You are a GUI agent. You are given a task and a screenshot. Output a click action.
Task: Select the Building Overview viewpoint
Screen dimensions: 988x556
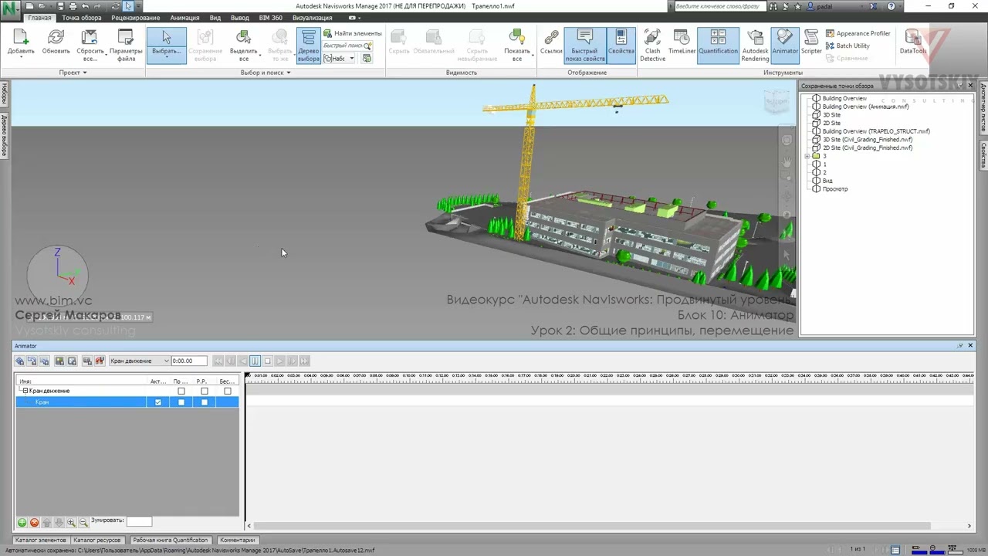[844, 99]
